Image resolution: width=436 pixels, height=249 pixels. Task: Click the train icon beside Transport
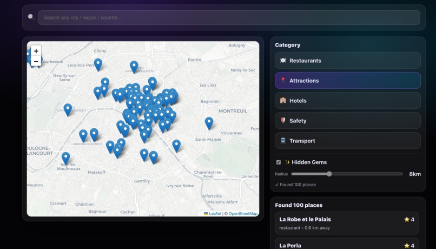[283, 141]
